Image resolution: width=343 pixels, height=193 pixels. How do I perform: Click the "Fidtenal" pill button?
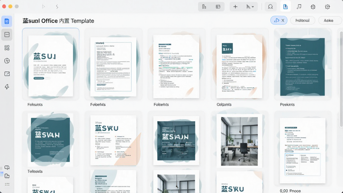302,20
